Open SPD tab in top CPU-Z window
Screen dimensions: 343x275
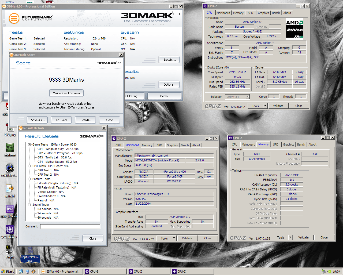point(250,13)
